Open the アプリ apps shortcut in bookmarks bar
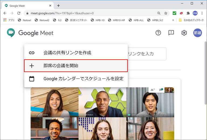 coord(9,20)
